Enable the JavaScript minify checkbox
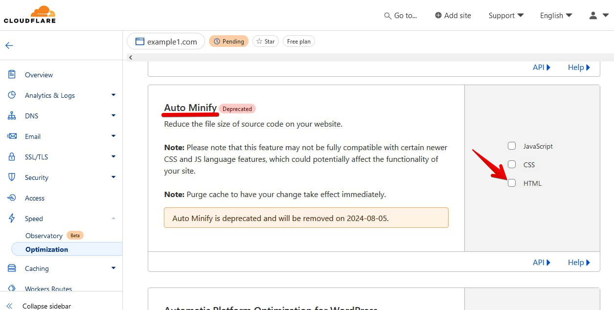This screenshot has height=310, width=614. pos(512,146)
